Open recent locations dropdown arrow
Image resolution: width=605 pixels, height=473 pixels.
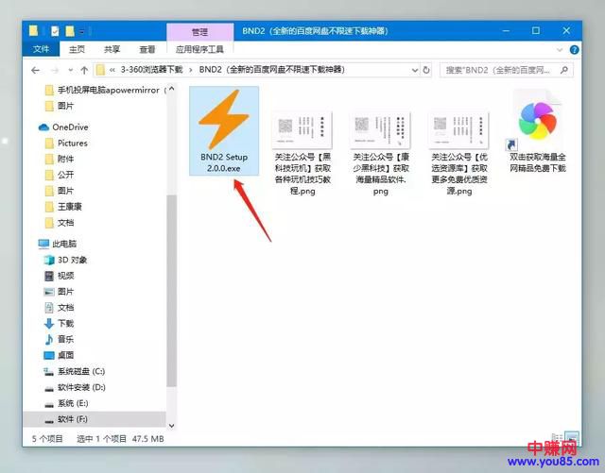(70, 70)
